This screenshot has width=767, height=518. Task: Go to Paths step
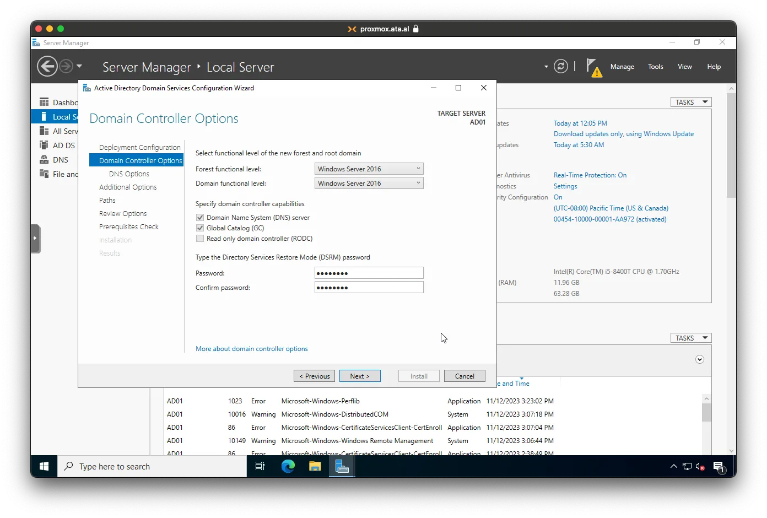(107, 201)
